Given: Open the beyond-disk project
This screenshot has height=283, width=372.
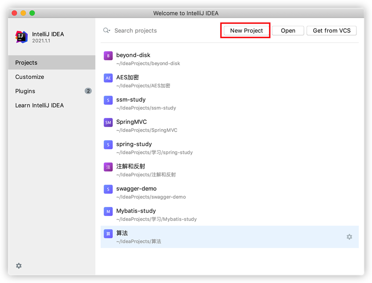Looking at the screenshot, I should tap(230, 59).
